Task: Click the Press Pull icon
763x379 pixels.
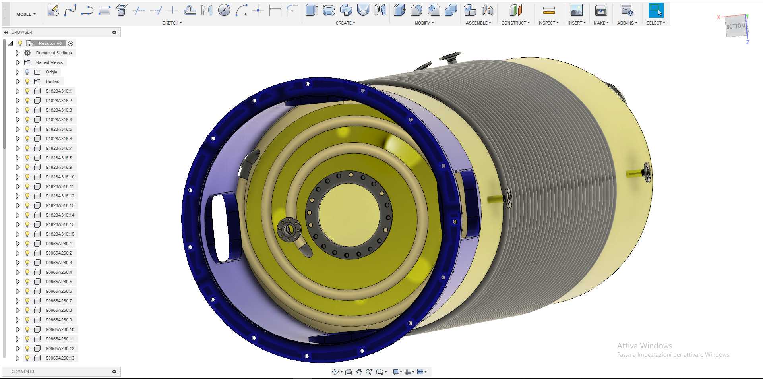Action: (399, 10)
